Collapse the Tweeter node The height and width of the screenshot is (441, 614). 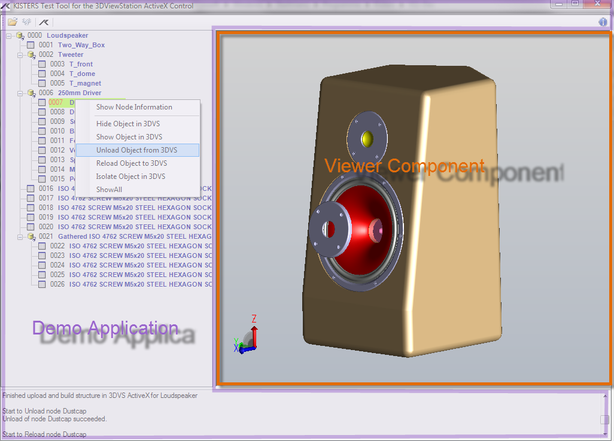click(20, 55)
